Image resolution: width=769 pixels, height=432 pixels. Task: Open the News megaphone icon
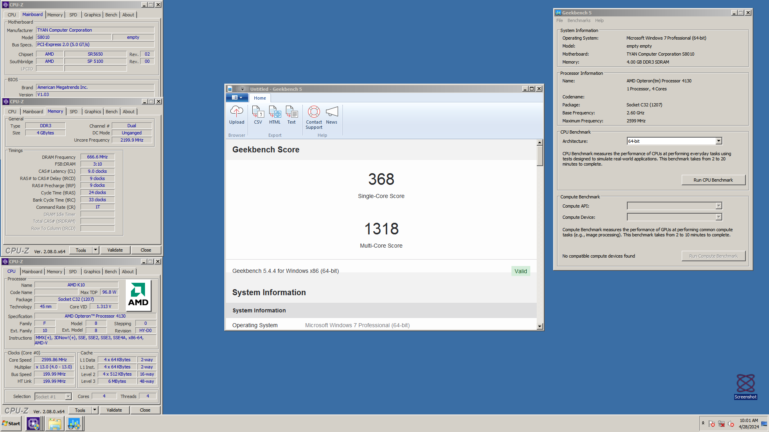(332, 115)
